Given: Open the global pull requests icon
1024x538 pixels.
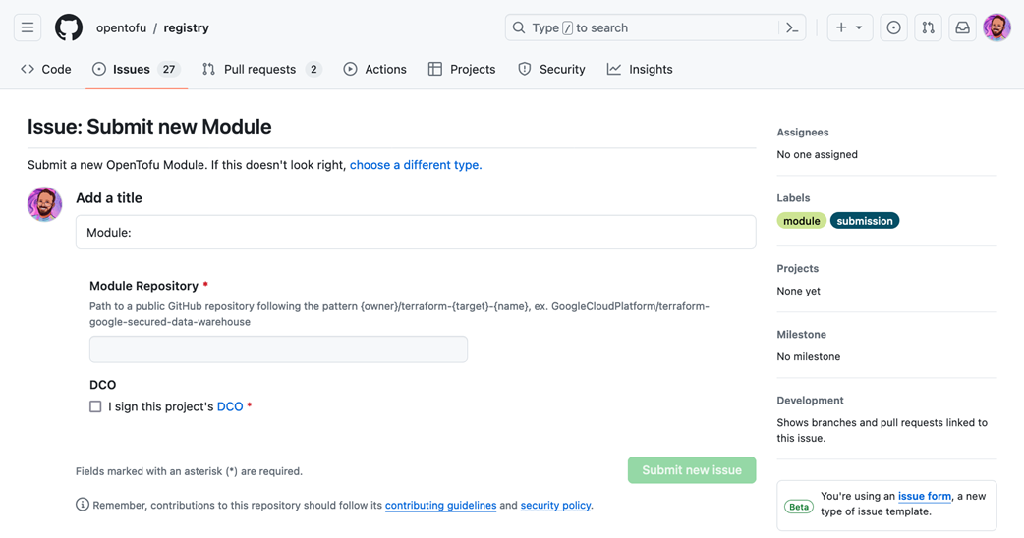Looking at the screenshot, I should (x=928, y=27).
